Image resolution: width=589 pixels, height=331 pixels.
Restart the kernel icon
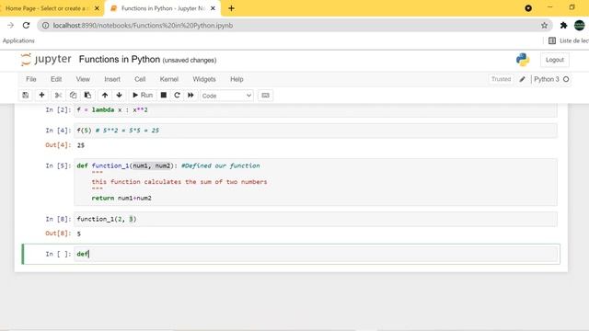pos(177,96)
